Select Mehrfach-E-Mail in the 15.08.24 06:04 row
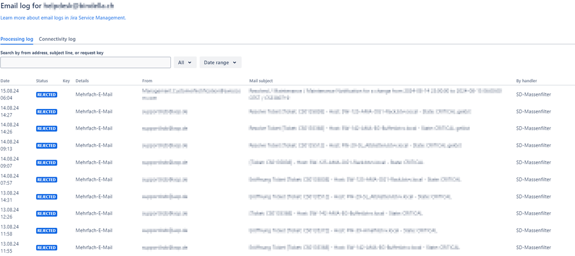The width and height of the screenshot is (575, 256). (94, 94)
